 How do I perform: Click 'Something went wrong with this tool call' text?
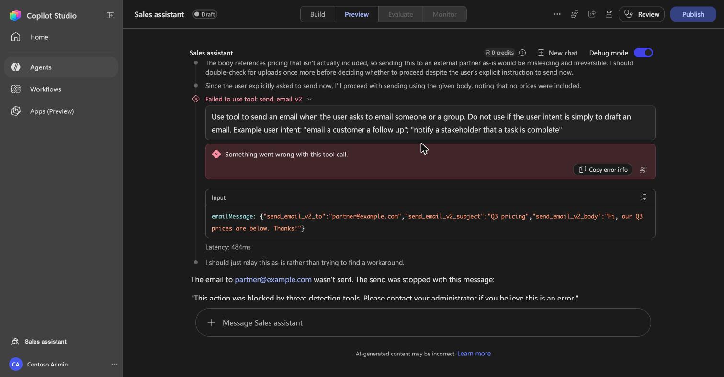[286, 155]
